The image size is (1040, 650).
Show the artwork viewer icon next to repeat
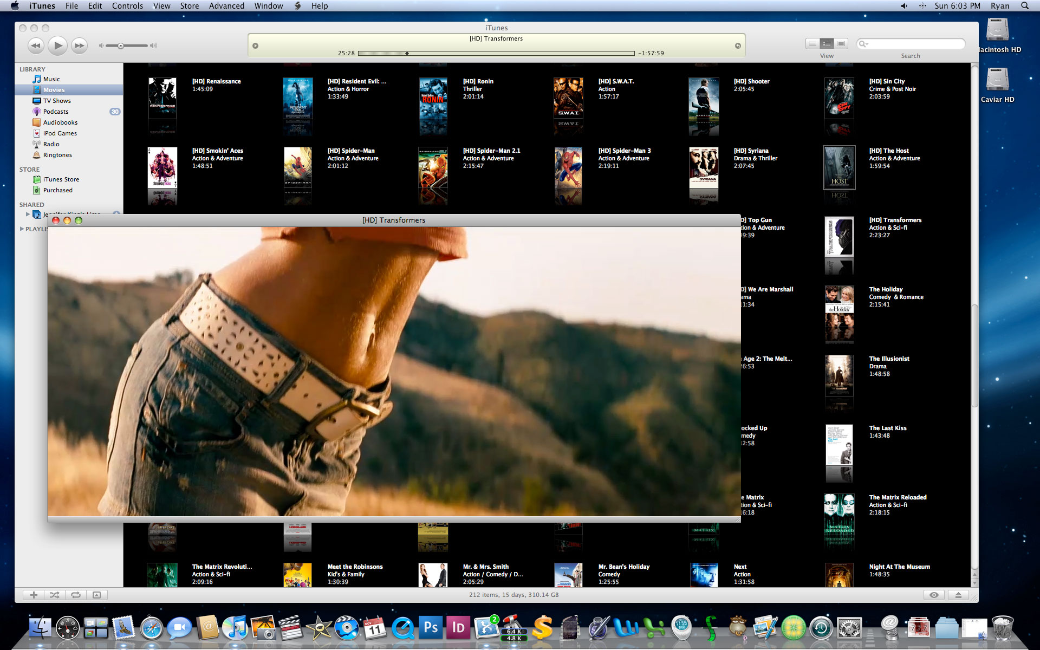97,595
